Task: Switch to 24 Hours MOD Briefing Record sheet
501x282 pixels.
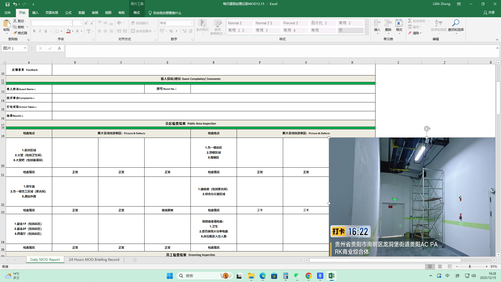Action: tap(94, 260)
